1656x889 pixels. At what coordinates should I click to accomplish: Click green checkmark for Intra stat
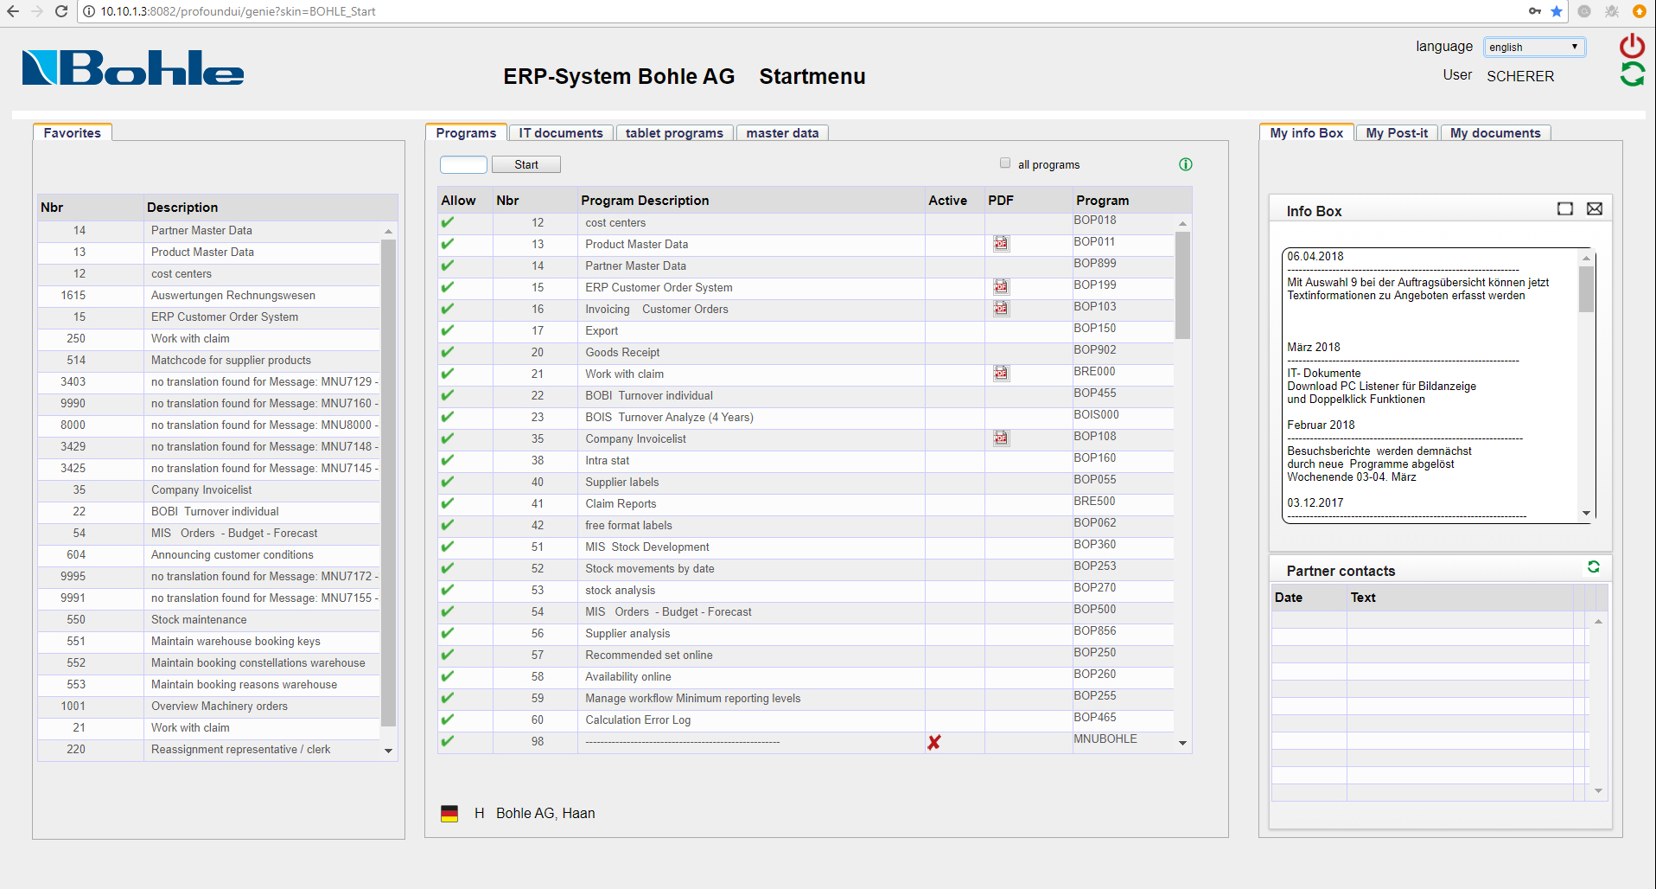tap(448, 460)
